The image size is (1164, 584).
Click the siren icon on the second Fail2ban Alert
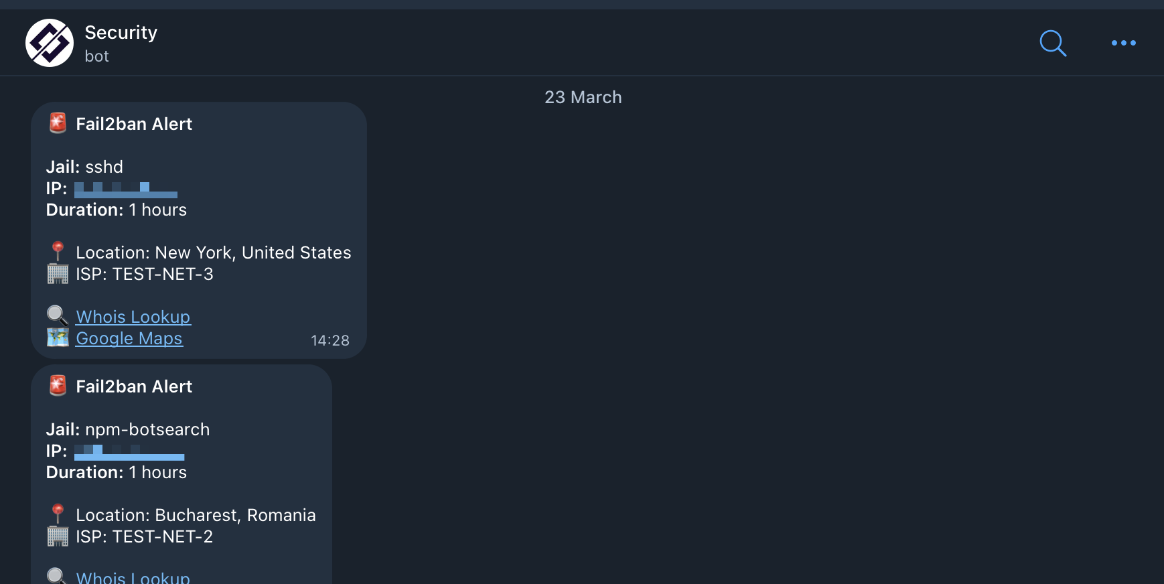[x=57, y=385]
